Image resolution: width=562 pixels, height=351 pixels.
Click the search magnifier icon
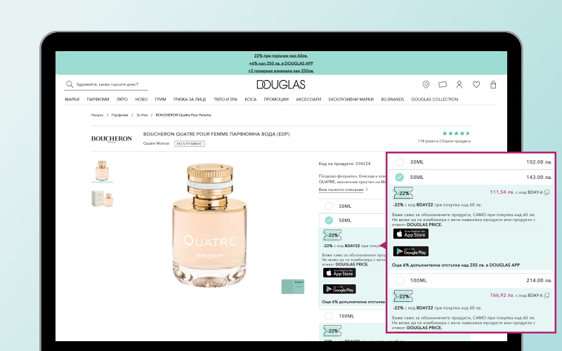coord(70,84)
